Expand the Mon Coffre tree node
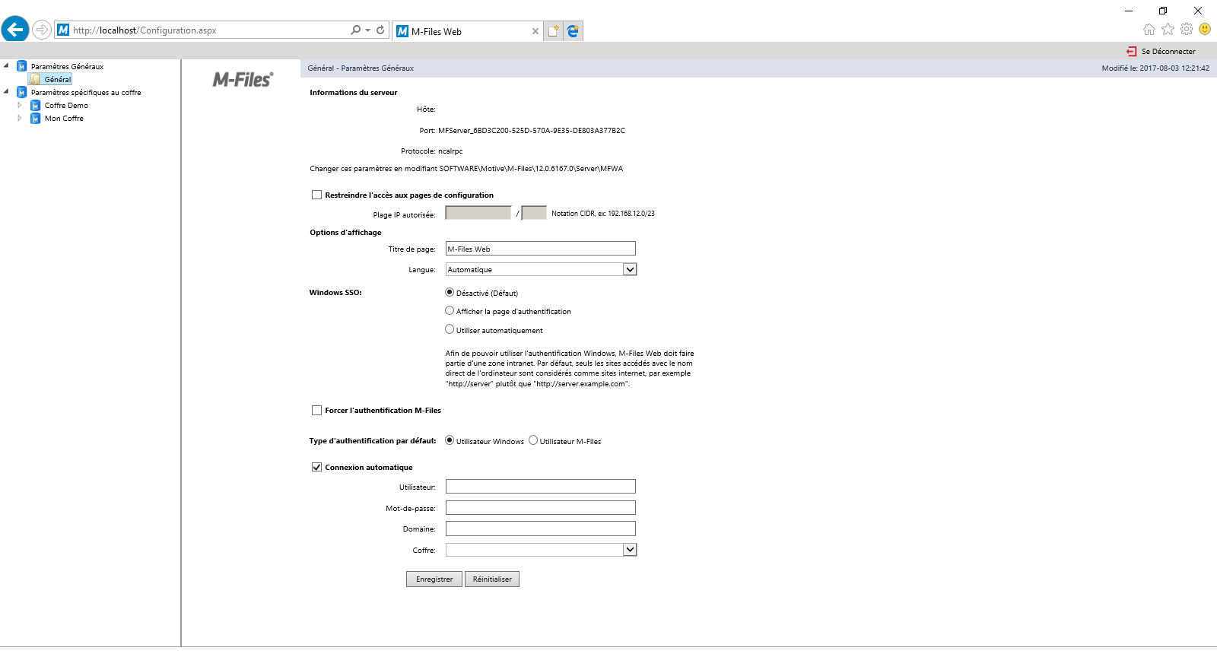This screenshot has height=654, width=1217. click(20, 119)
